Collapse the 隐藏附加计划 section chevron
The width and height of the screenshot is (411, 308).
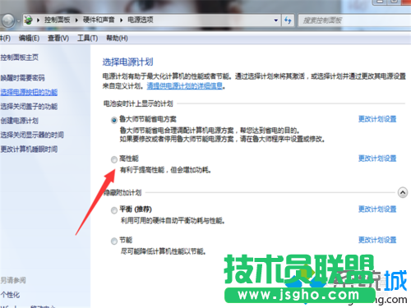tap(403, 192)
